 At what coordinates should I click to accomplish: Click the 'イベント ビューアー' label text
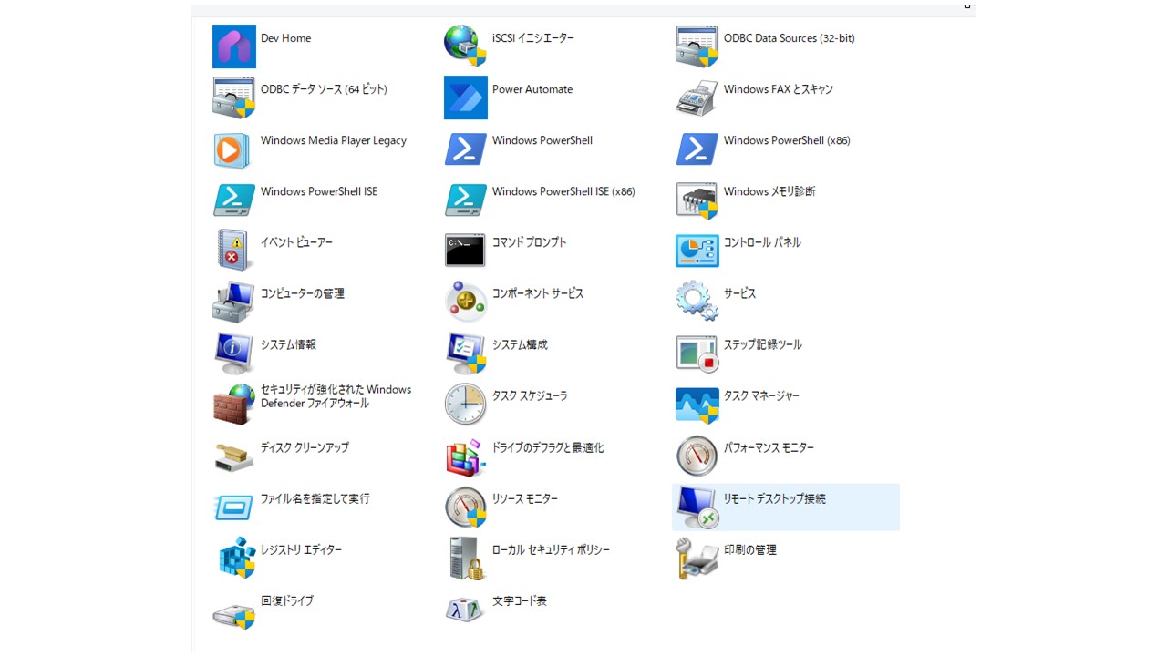(x=296, y=242)
